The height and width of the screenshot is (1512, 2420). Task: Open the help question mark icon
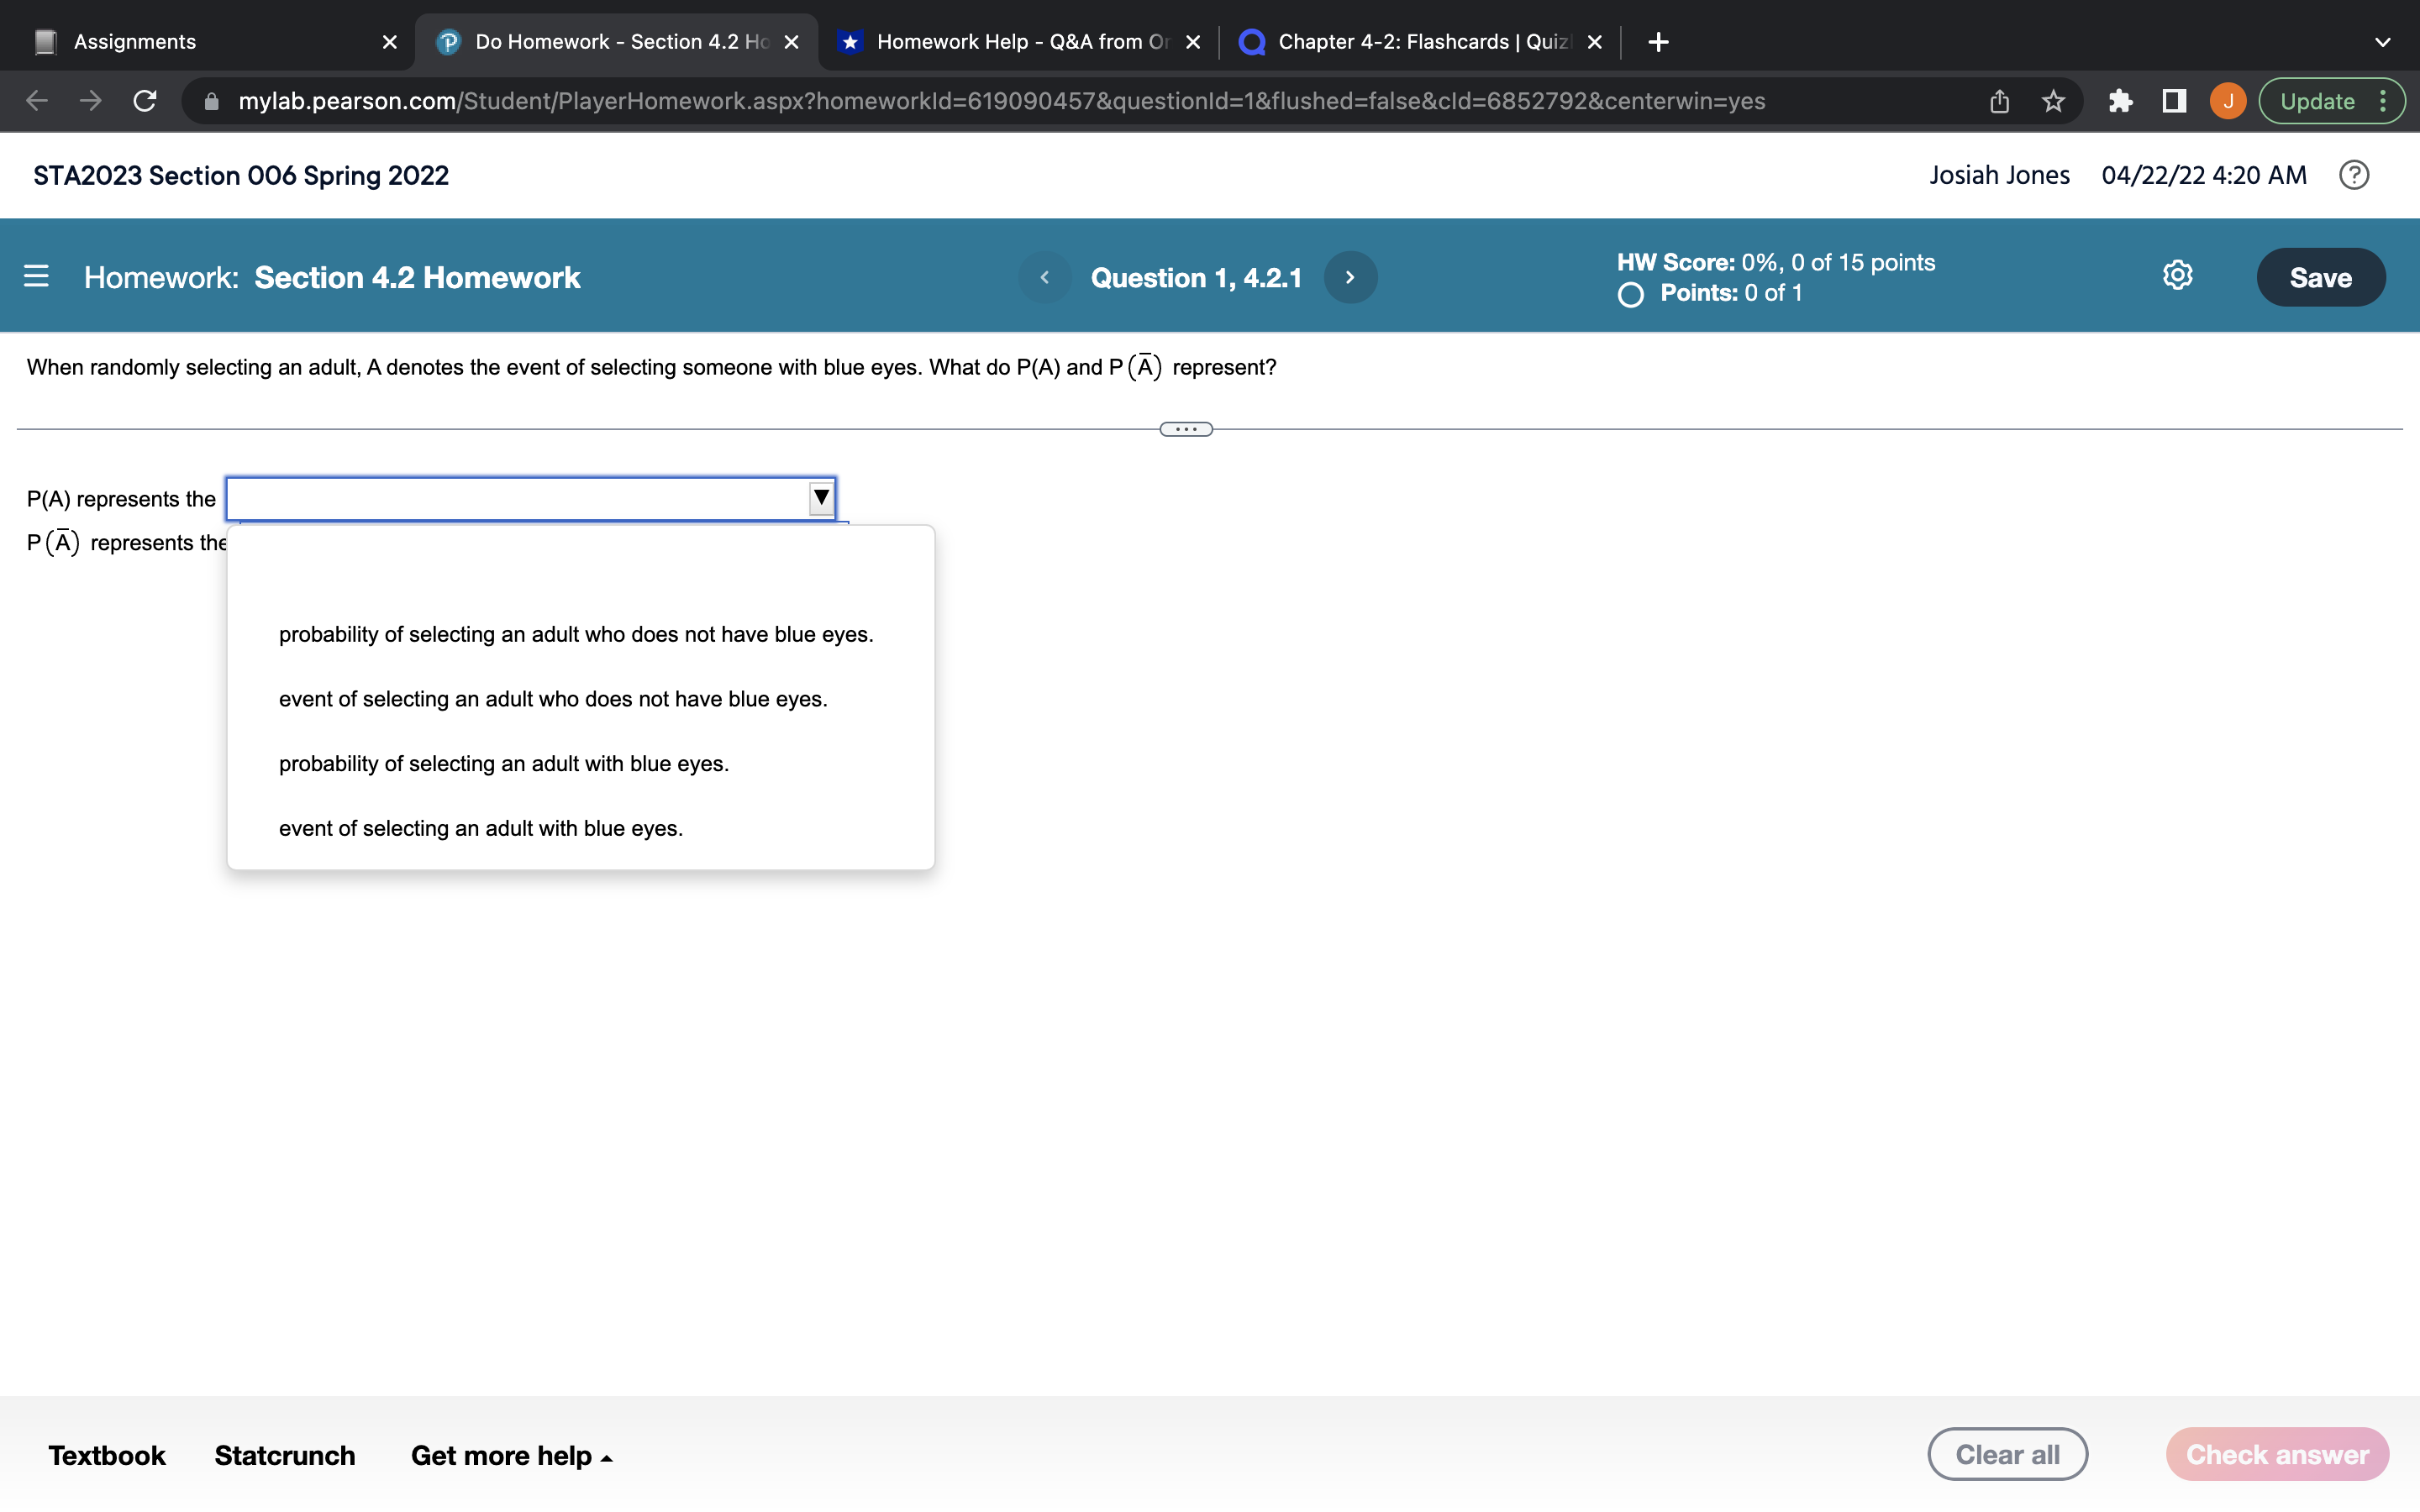pos(2354,175)
